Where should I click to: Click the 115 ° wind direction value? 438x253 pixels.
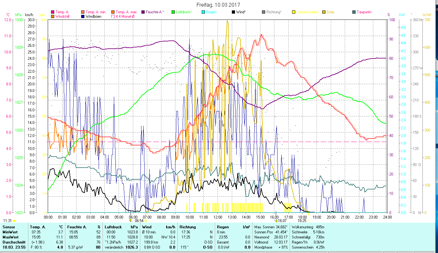185,247
